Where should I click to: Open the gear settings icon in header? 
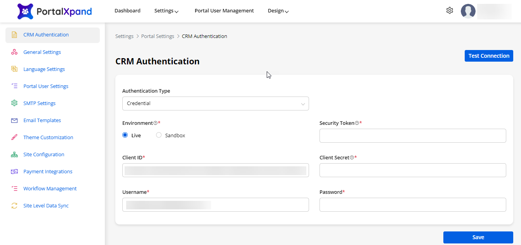pos(450,11)
